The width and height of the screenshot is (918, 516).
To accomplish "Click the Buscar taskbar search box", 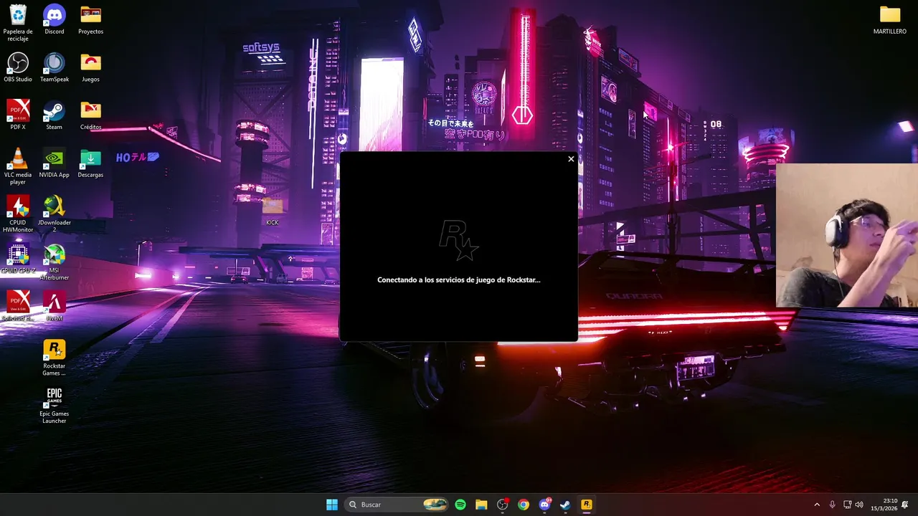I will [x=397, y=505].
